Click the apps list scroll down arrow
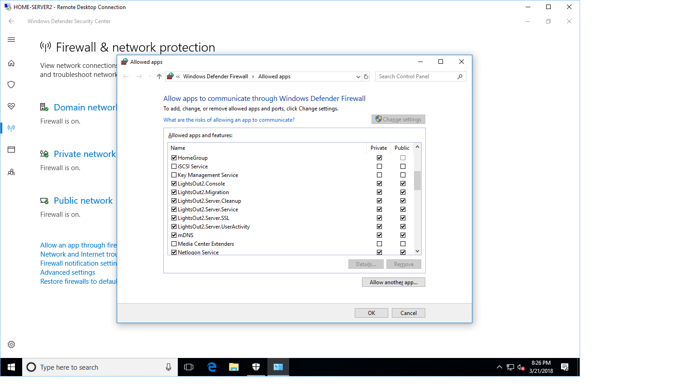The image size is (695, 391). click(417, 251)
